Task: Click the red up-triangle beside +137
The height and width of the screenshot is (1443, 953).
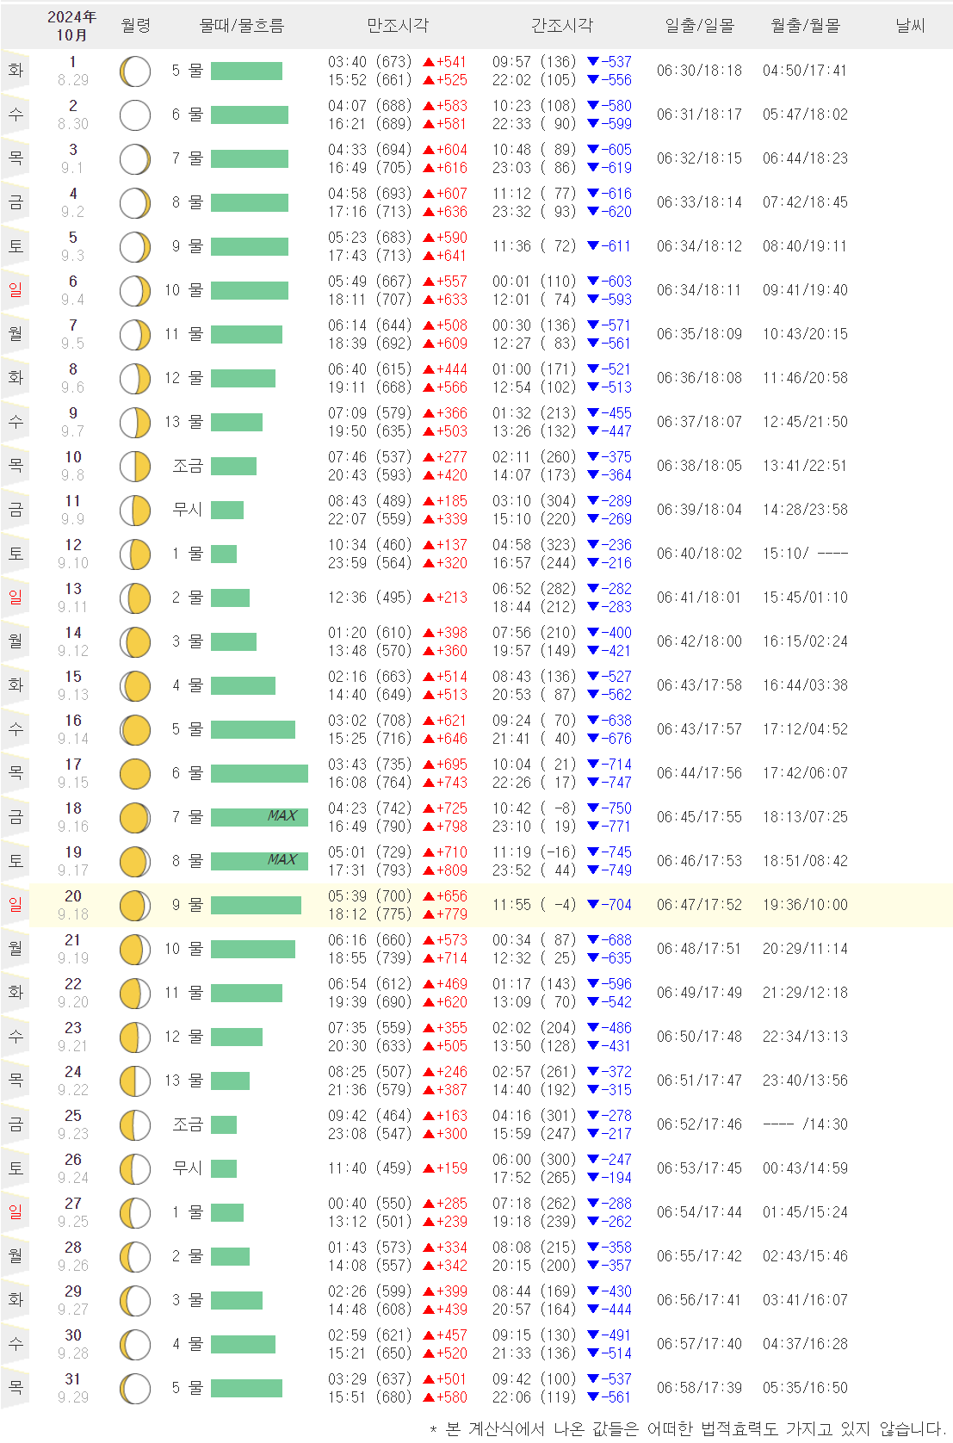Action: tap(429, 545)
